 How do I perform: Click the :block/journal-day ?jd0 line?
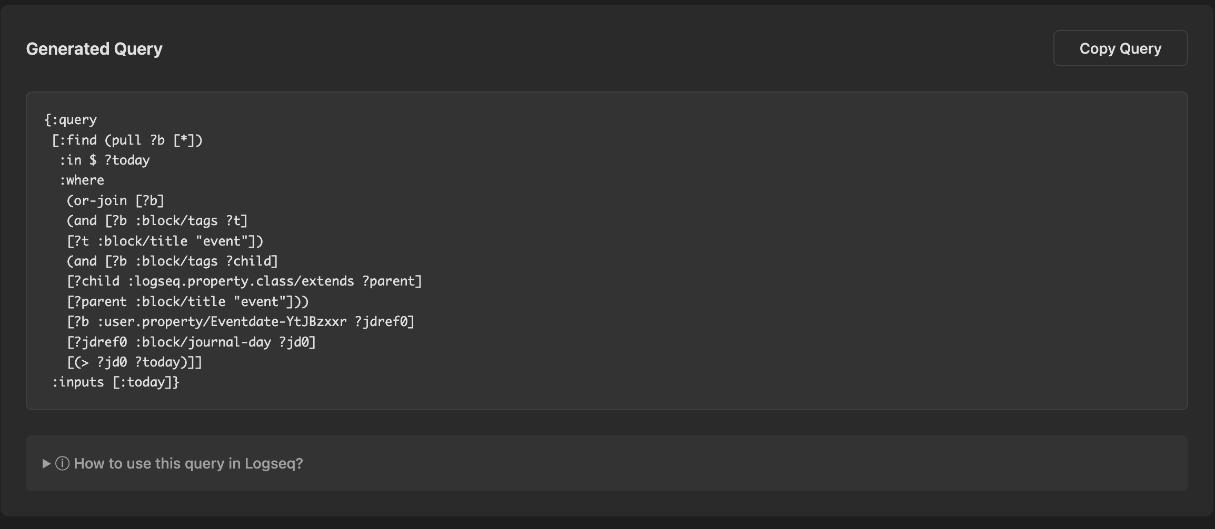(191, 342)
